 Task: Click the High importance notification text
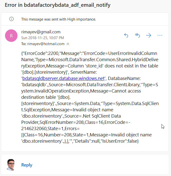click(x=58, y=19)
